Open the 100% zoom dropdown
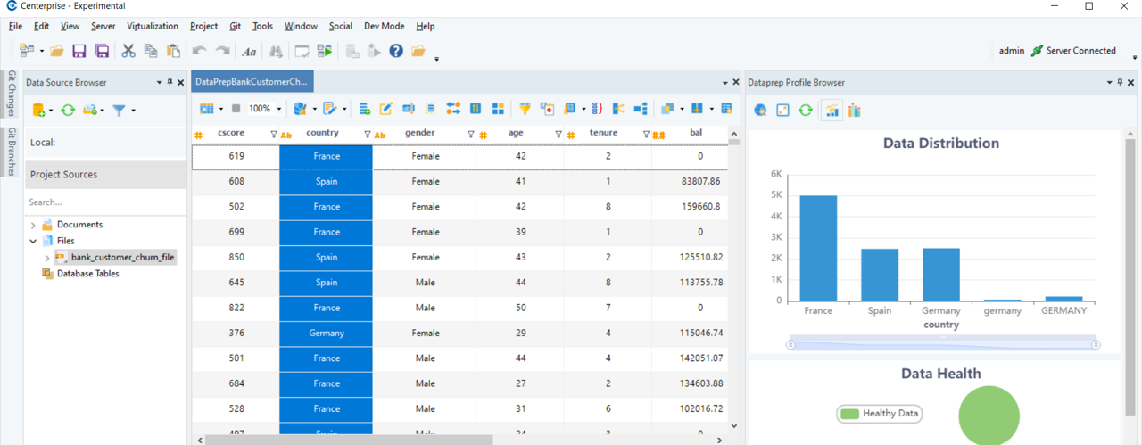Viewport: 1142px width, 445px height. [279, 109]
